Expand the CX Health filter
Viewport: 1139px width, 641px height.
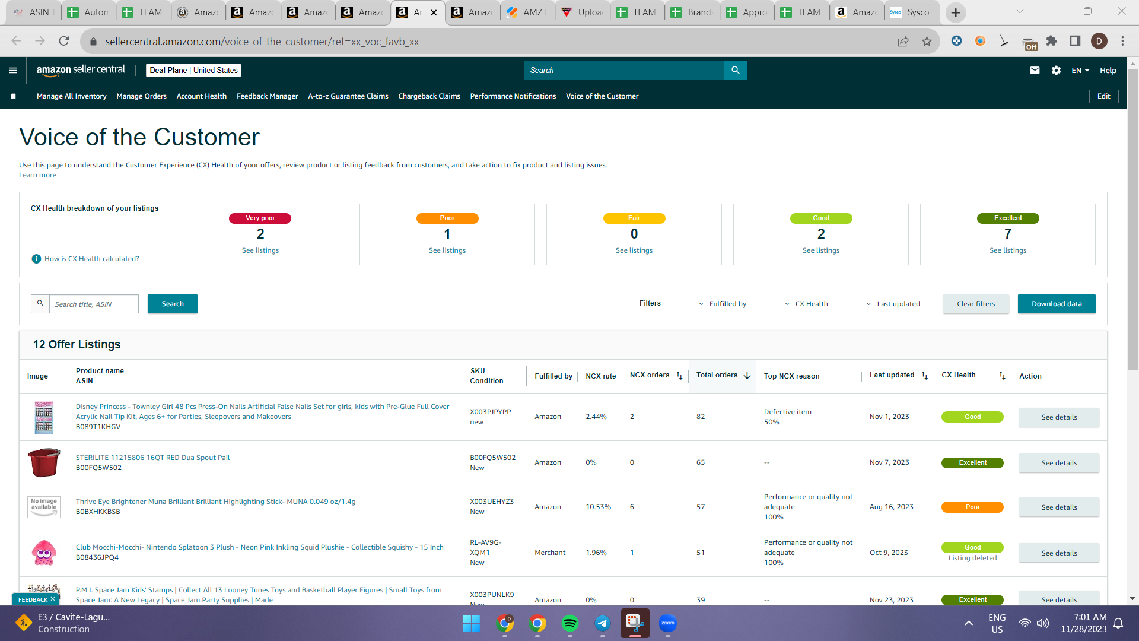pos(806,304)
